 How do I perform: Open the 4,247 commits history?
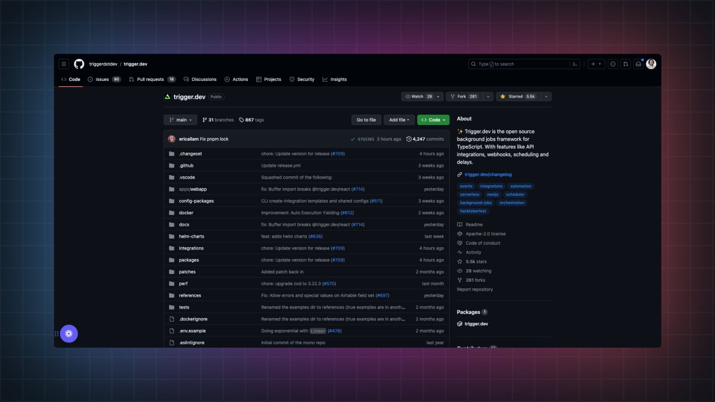click(425, 139)
